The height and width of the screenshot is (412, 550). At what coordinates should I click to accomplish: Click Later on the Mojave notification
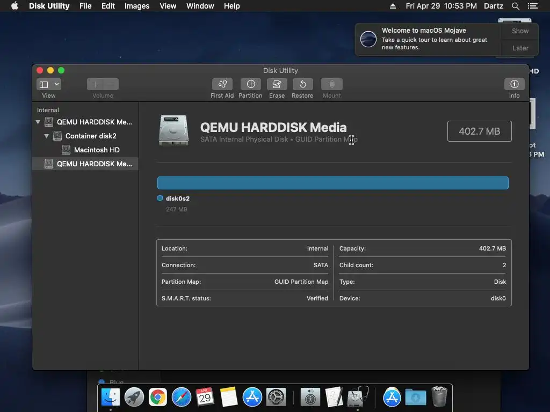pyautogui.click(x=520, y=48)
